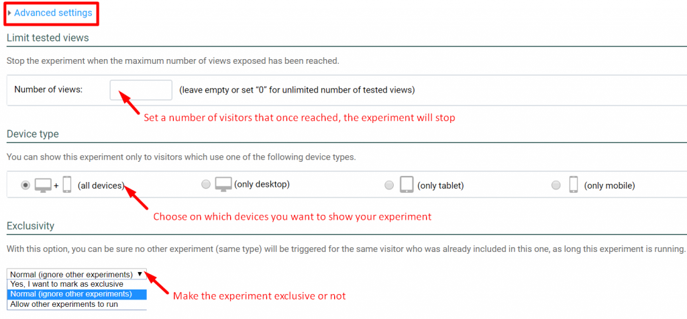Pick the only mobile radio button
This screenshot has height=319, width=687.
(556, 185)
